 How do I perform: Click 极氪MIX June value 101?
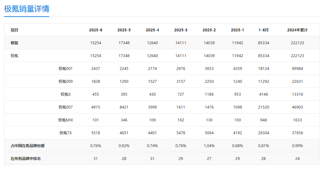coord(96,120)
